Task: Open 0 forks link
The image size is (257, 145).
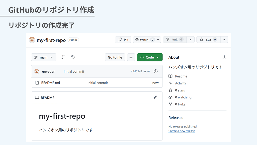Action: [180, 104]
